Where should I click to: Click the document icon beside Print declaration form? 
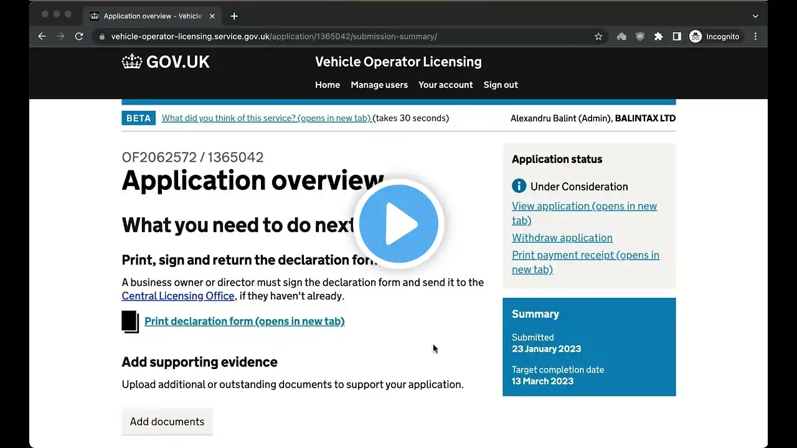point(130,322)
